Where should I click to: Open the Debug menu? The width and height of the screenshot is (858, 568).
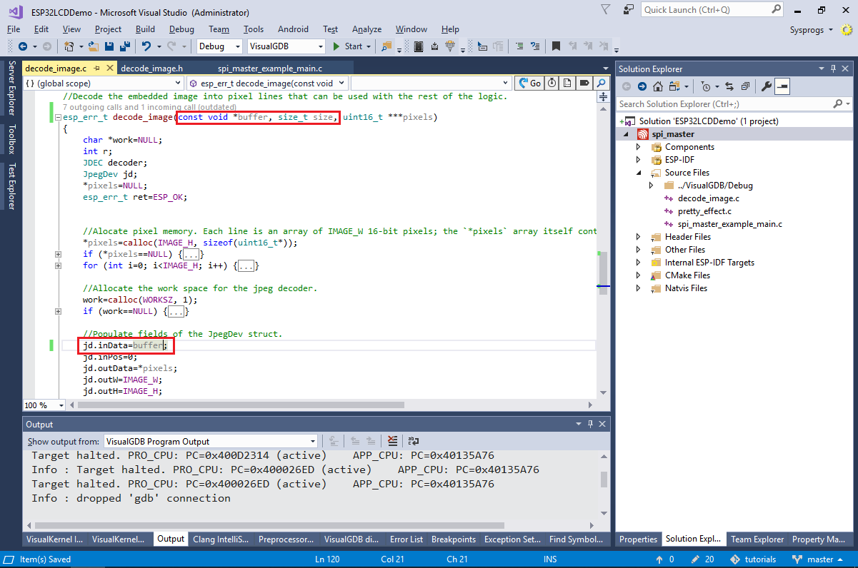click(181, 29)
